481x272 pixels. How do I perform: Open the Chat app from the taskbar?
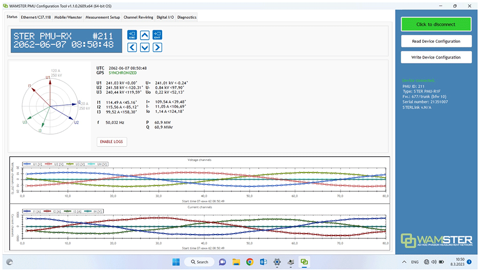click(x=222, y=262)
